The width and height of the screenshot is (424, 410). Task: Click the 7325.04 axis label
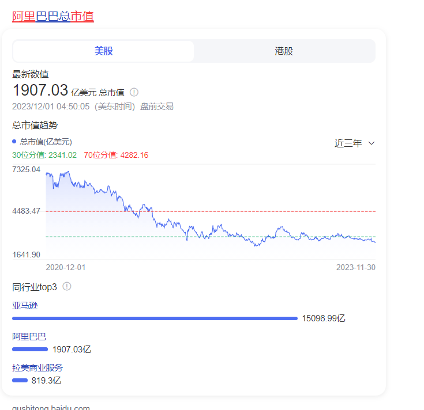click(x=26, y=169)
